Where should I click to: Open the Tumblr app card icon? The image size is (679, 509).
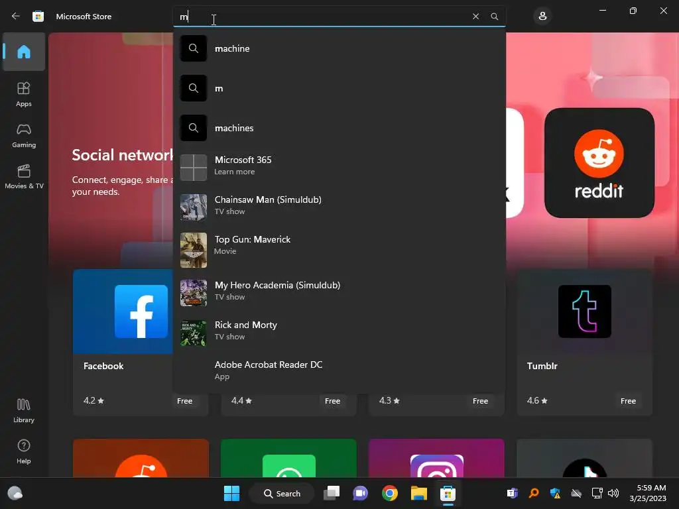click(x=585, y=311)
